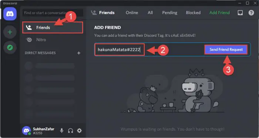Select the Add Friend tab

(219, 13)
